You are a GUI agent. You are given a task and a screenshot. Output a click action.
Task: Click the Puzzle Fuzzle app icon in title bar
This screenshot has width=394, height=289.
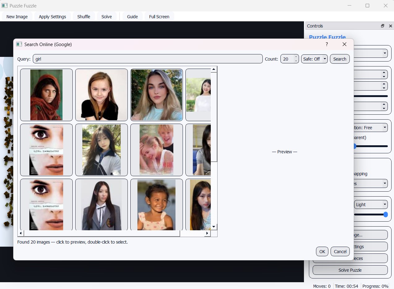tap(4, 6)
